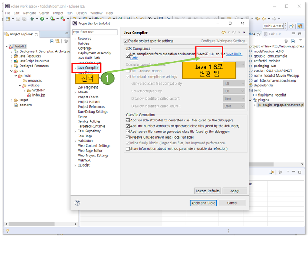Click the Debug bug icon in toolbar

click(32, 19)
